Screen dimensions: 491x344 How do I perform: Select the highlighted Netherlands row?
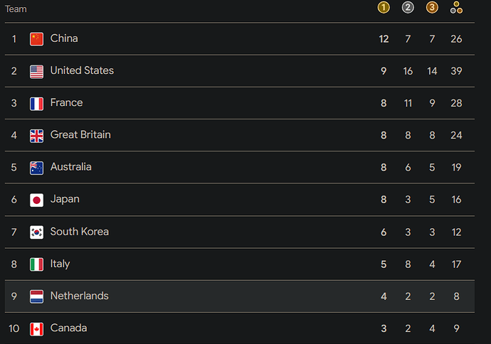pos(240,296)
